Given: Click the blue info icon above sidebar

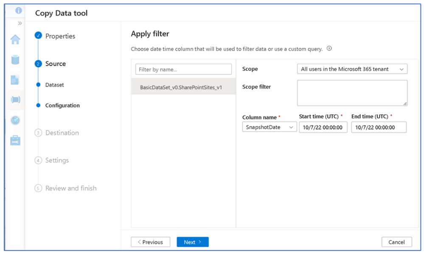Looking at the screenshot, I should [19, 11].
